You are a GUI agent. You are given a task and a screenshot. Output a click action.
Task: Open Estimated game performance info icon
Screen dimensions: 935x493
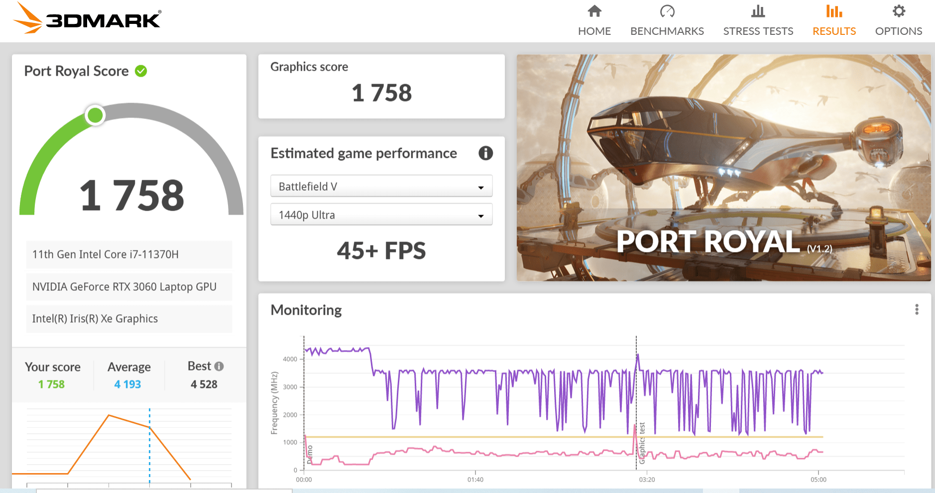click(485, 153)
